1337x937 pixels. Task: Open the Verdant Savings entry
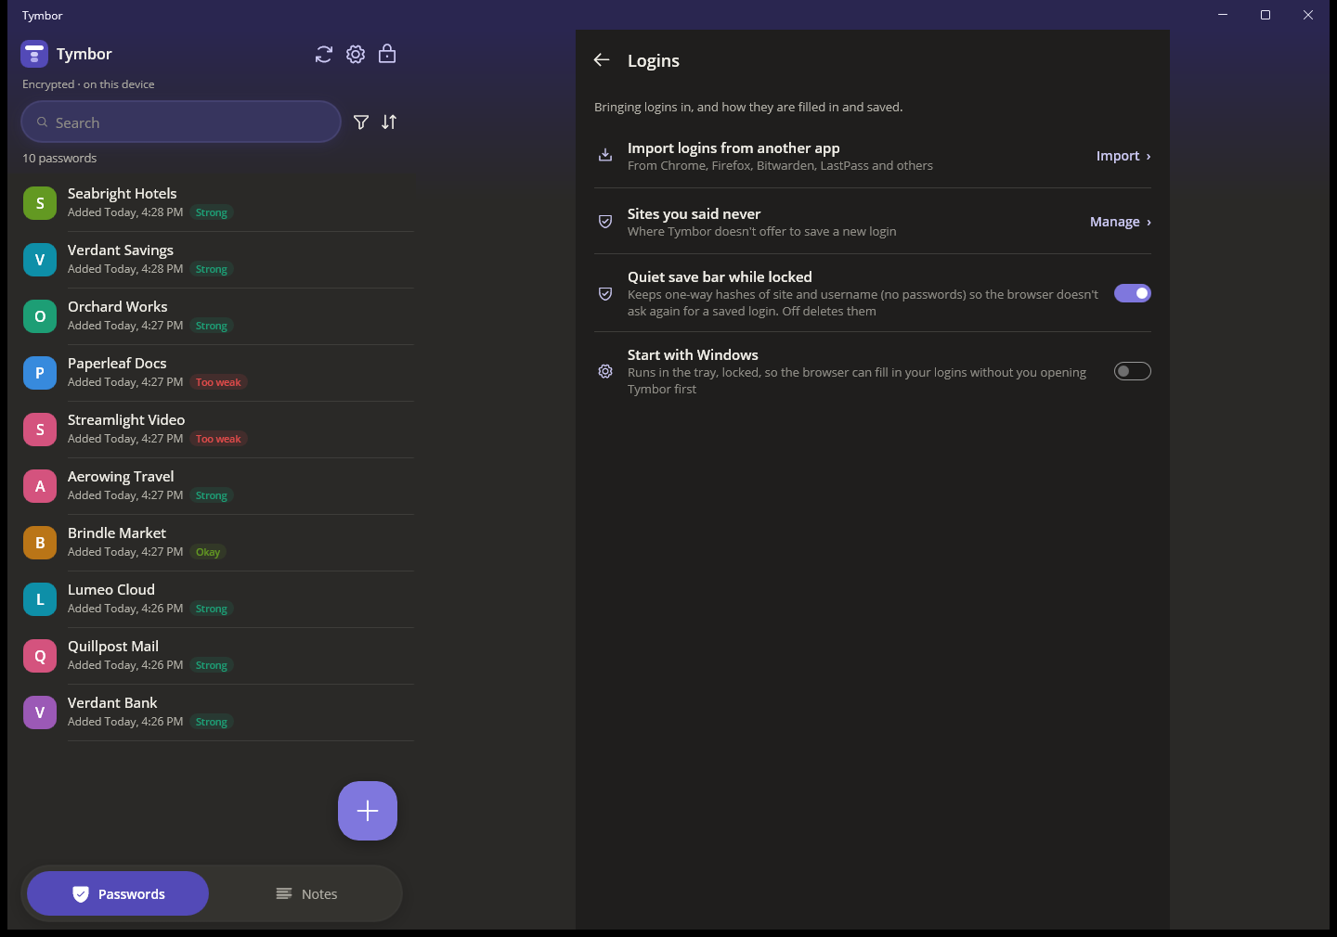click(218, 260)
